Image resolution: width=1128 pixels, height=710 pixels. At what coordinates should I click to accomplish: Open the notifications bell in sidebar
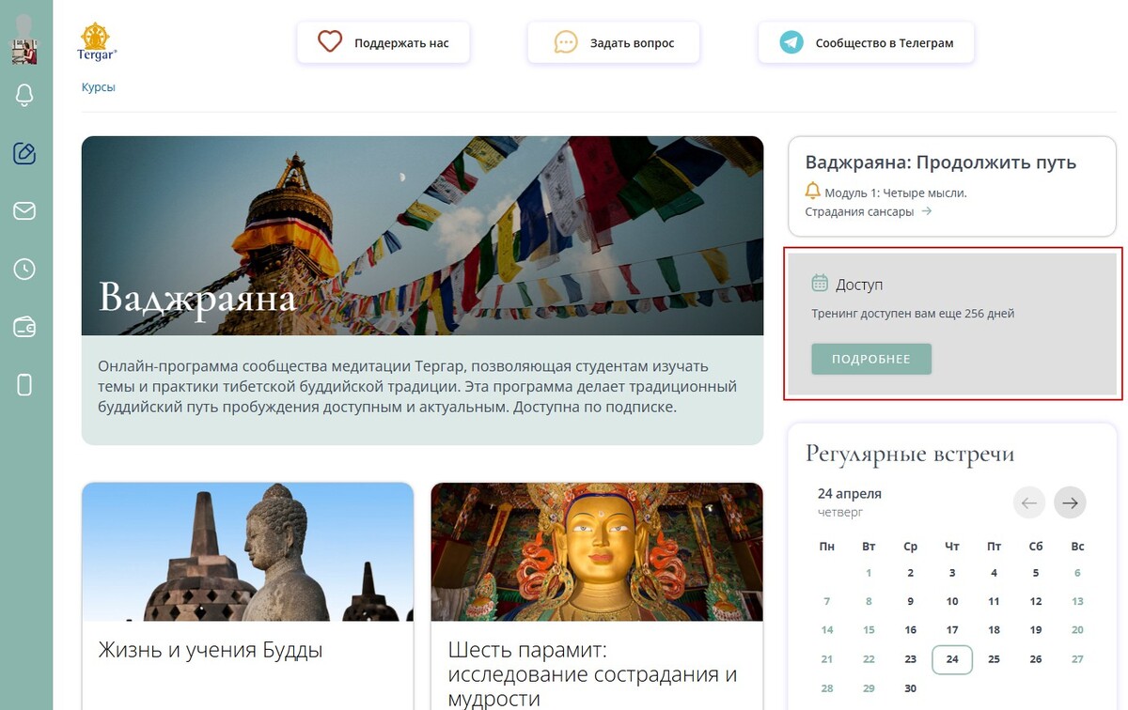click(24, 94)
